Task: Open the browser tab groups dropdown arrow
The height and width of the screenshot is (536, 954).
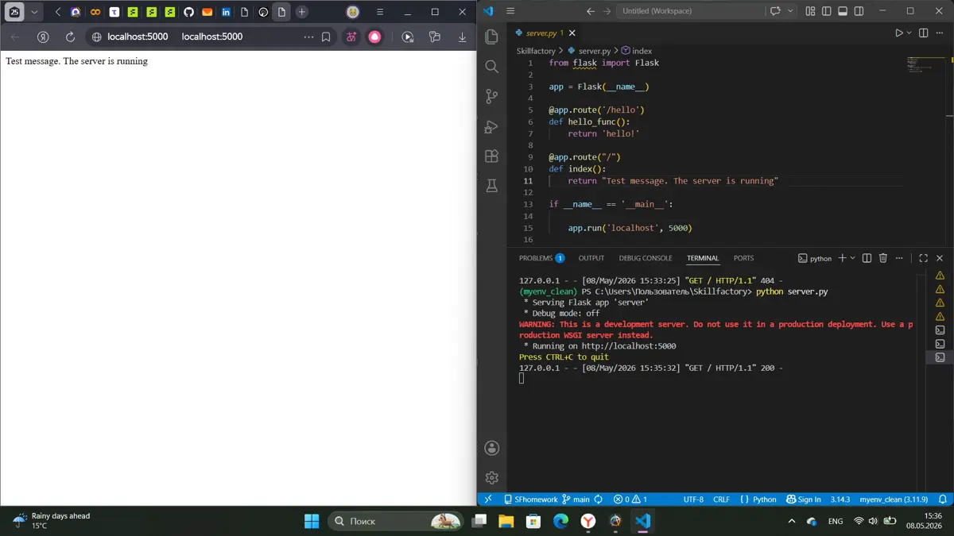Action: [34, 12]
